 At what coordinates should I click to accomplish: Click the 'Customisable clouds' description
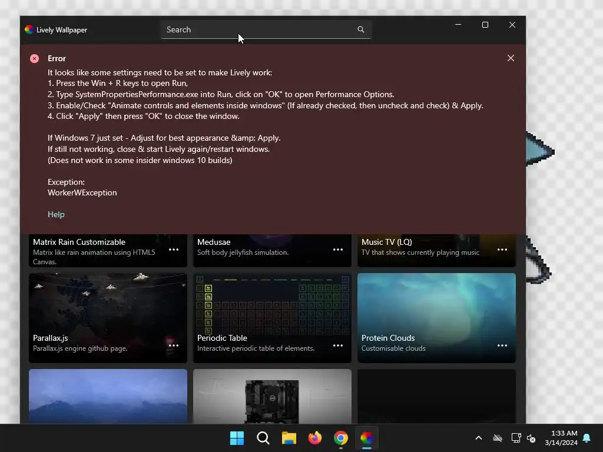pyautogui.click(x=393, y=348)
